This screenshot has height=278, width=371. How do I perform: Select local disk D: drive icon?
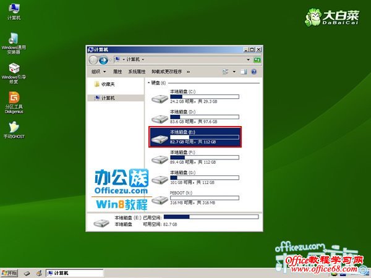pyautogui.click(x=160, y=119)
